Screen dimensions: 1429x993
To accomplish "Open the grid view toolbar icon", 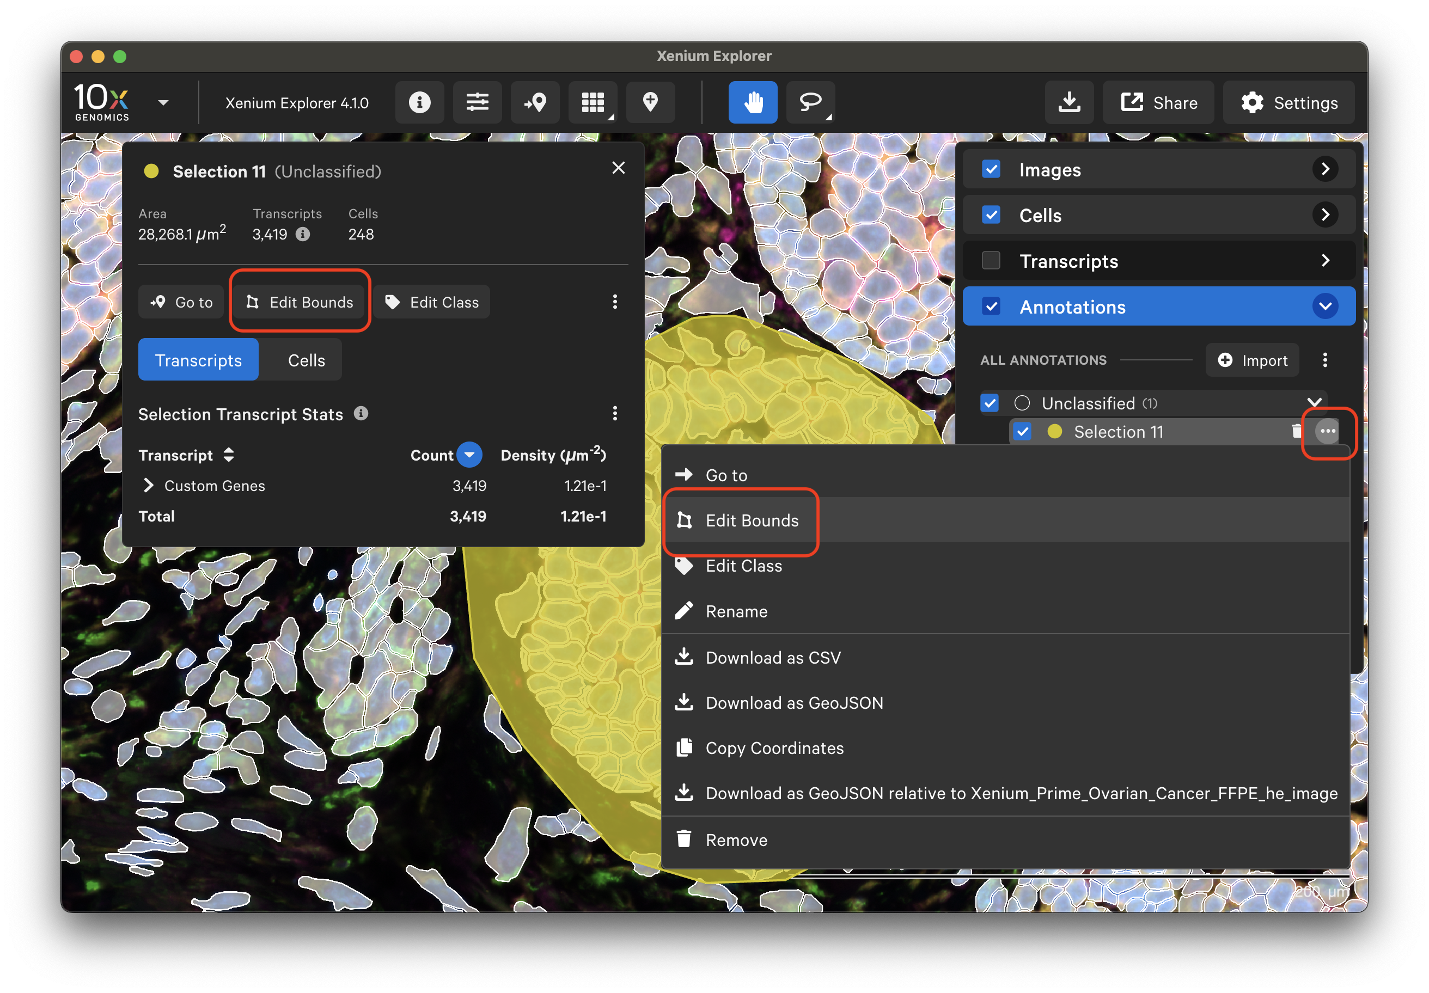I will 593,102.
